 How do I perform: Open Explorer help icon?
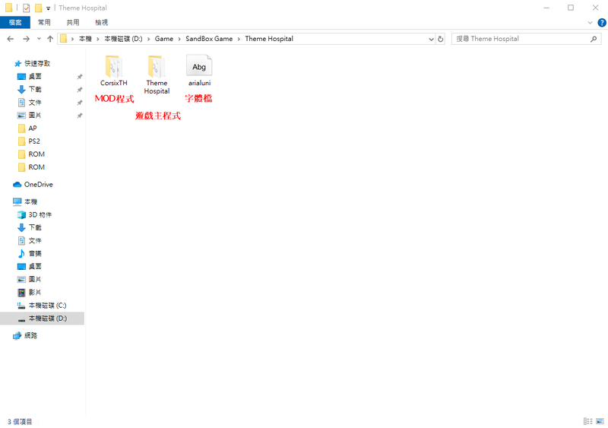point(602,23)
